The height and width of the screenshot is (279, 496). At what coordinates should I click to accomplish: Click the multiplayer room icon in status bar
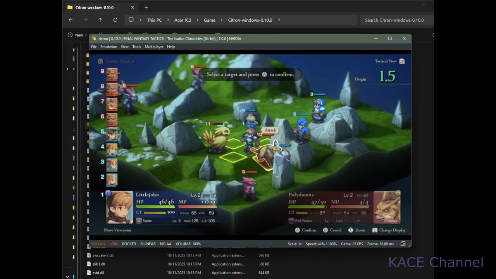point(403,244)
